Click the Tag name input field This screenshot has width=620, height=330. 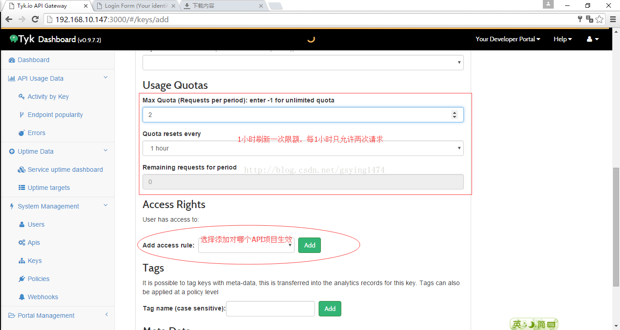[x=271, y=309]
